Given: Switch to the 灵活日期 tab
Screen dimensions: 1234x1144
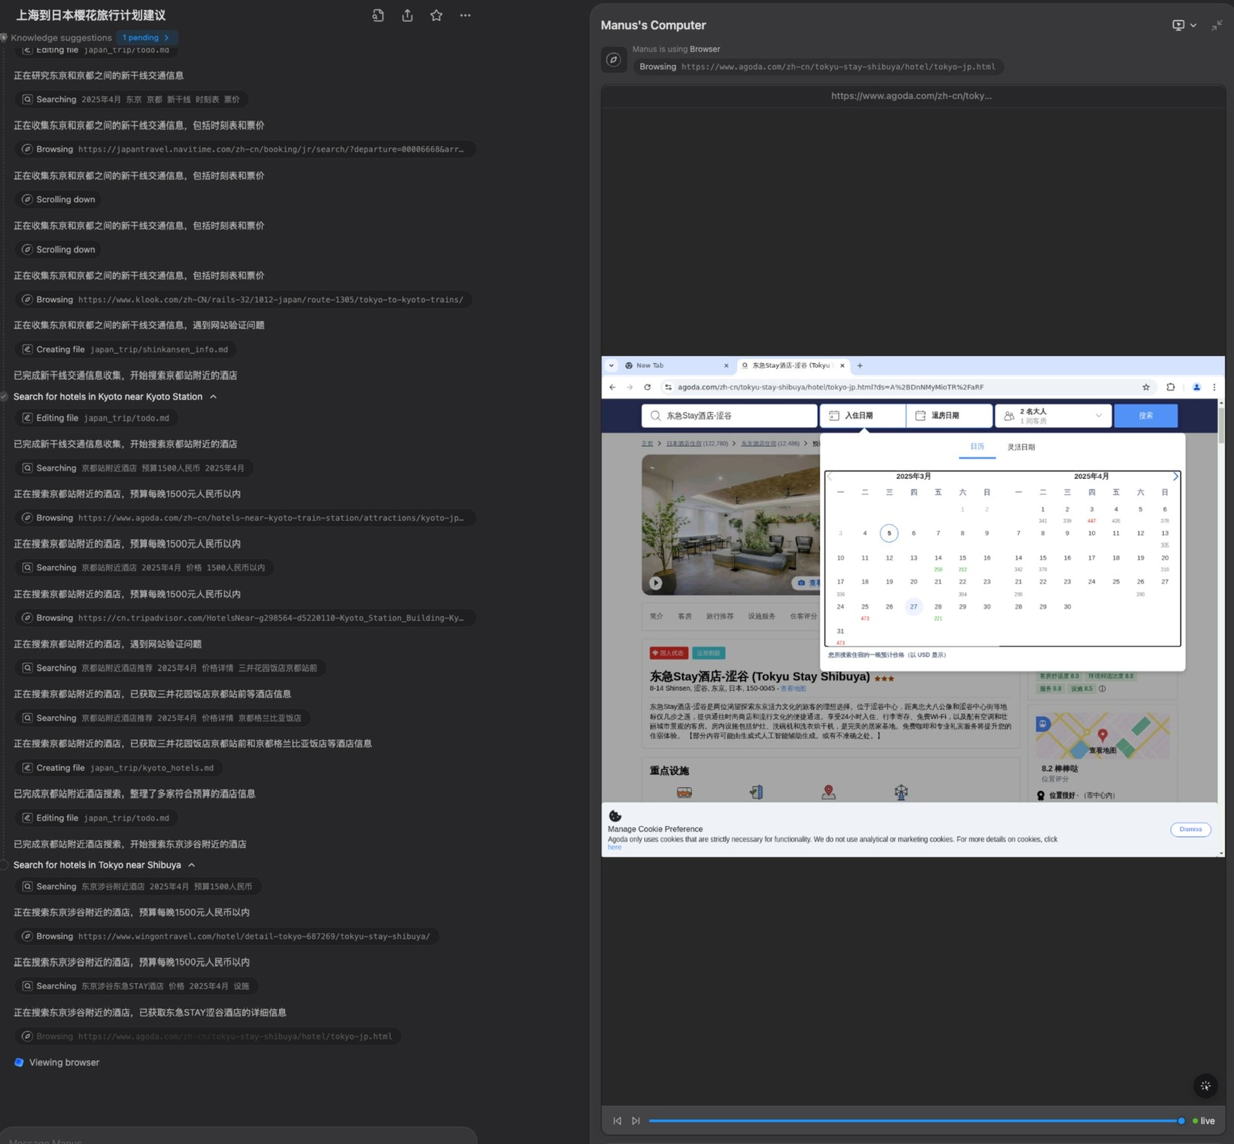Looking at the screenshot, I should pyautogui.click(x=1021, y=447).
